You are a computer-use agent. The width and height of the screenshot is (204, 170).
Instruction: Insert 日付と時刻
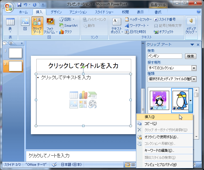coord(135,32)
